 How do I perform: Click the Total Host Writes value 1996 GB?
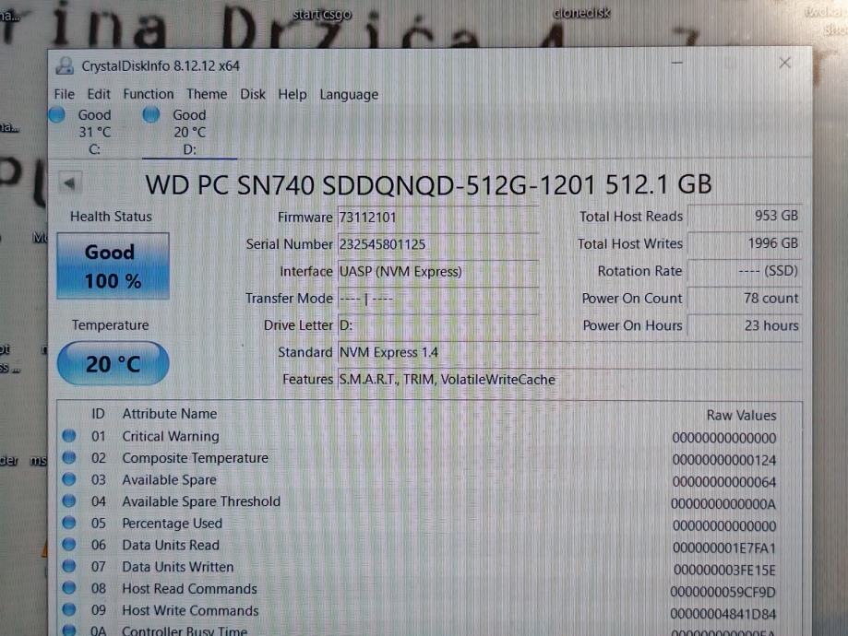[744, 243]
